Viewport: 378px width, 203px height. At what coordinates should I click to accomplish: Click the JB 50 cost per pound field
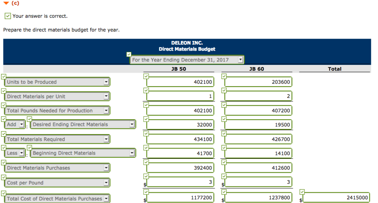click(180, 182)
